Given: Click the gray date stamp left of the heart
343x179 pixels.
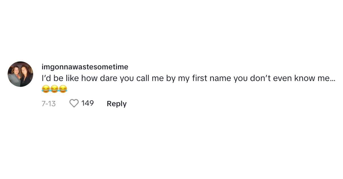Looking at the screenshot, I should (x=49, y=103).
